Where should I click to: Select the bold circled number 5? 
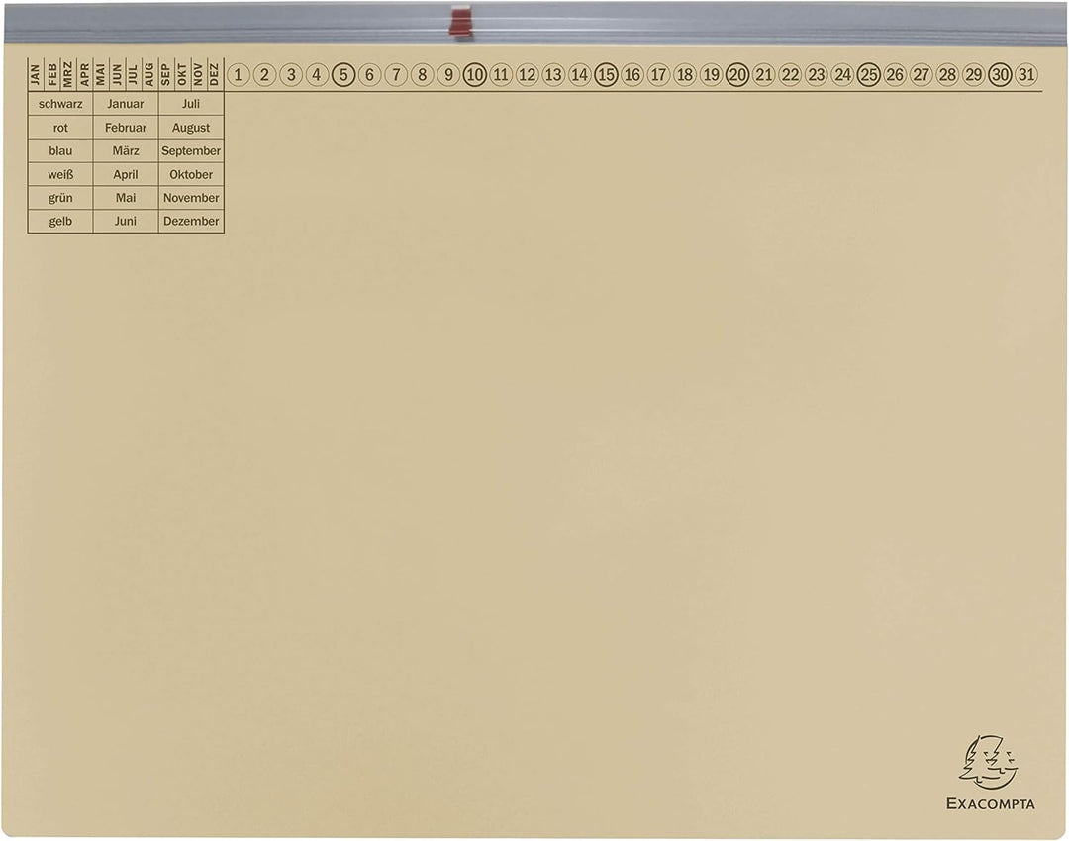point(343,75)
